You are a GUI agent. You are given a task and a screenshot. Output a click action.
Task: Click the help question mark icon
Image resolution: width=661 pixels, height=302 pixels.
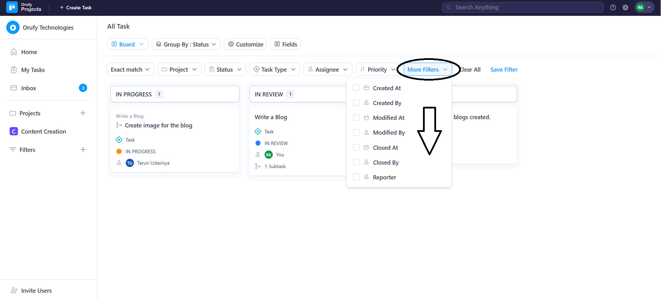(x=613, y=8)
